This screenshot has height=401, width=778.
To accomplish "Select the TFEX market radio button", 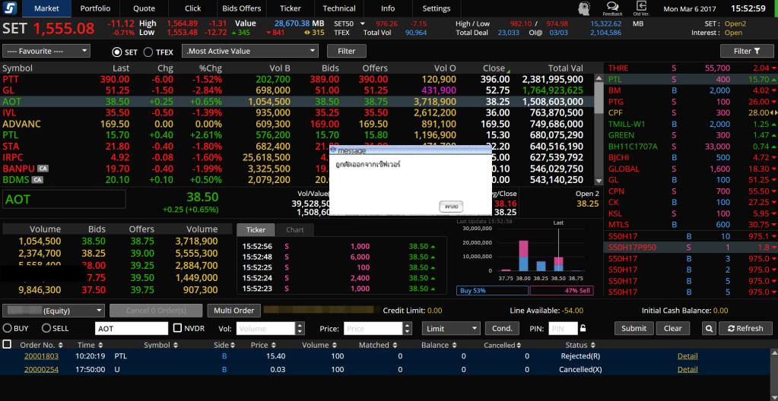I will point(148,52).
